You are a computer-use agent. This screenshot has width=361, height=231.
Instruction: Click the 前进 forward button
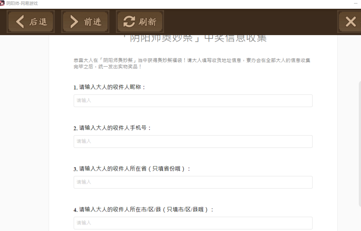point(85,21)
